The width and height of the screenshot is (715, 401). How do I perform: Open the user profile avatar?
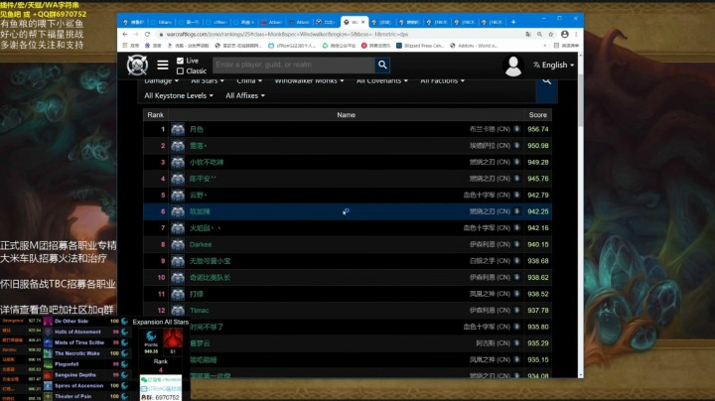(513, 66)
